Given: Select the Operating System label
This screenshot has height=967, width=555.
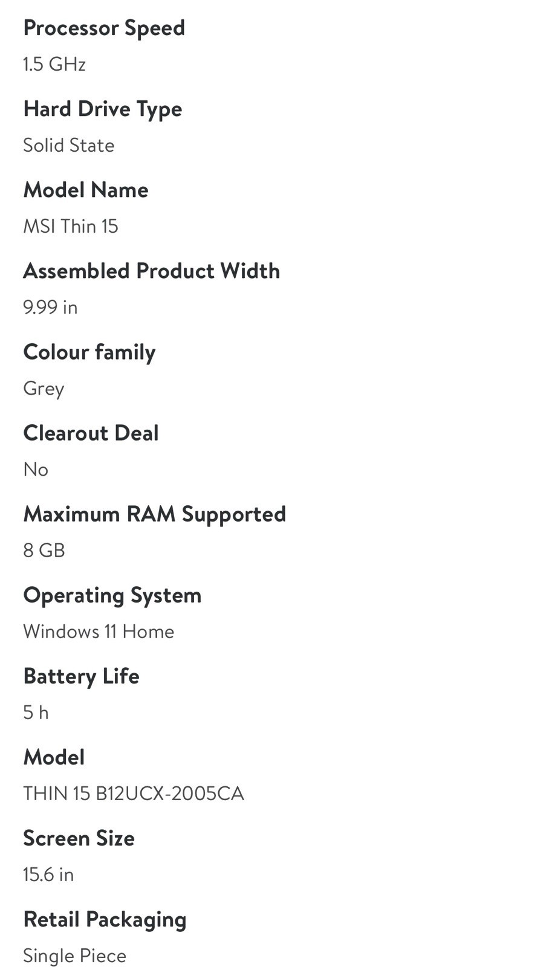Looking at the screenshot, I should coord(112,595).
